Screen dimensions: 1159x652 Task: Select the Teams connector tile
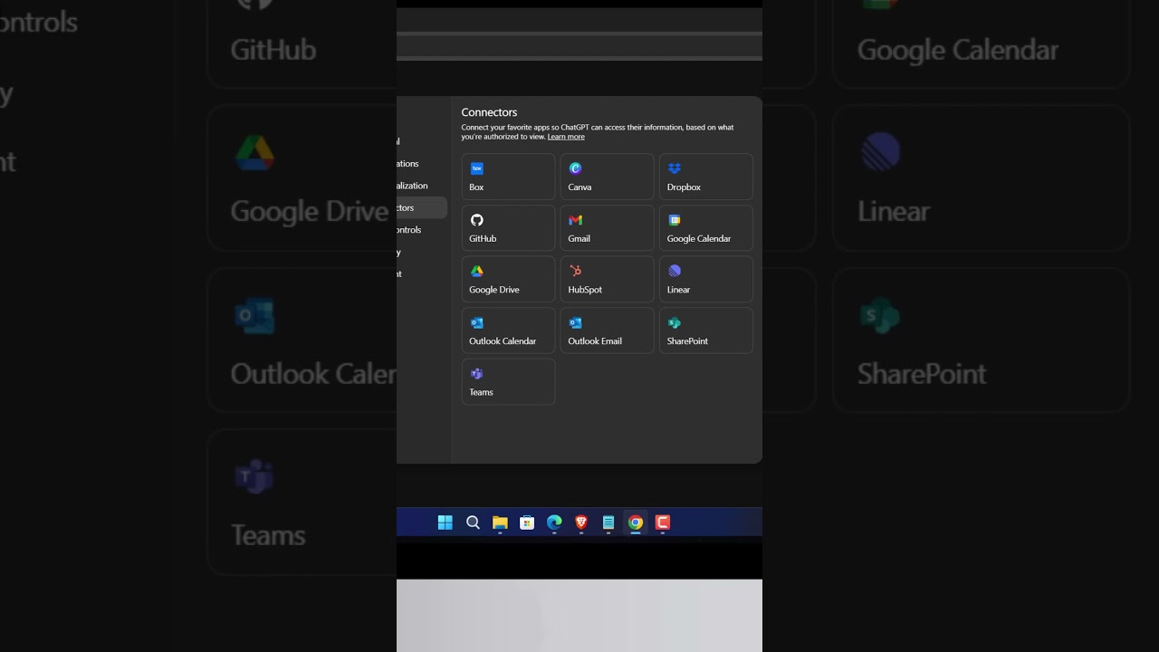(508, 381)
